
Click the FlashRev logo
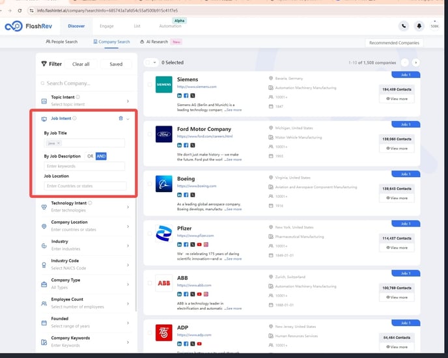[28, 26]
